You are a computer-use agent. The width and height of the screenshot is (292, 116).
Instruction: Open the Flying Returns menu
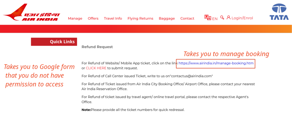140,18
